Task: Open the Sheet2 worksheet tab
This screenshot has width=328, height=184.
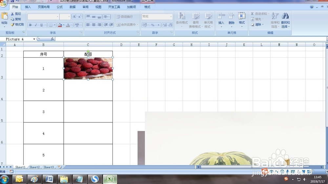Action: 34,167
